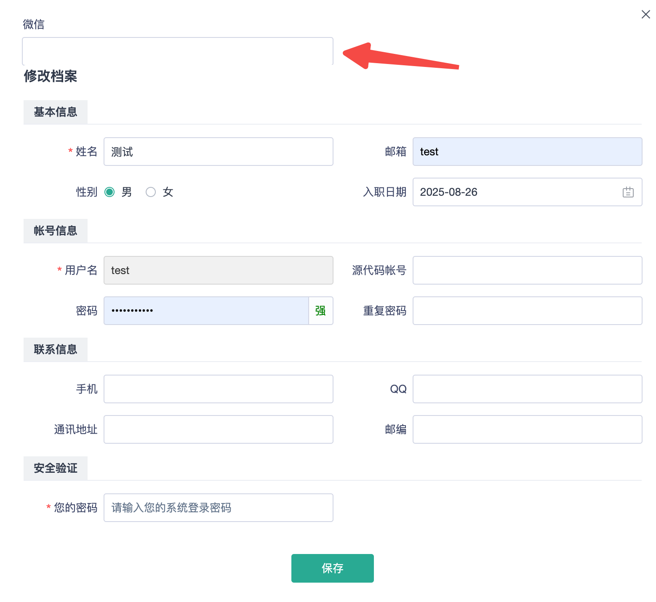Screen dimensions: 656x602
Task: Focus the 邮编 input field
Action: point(527,429)
